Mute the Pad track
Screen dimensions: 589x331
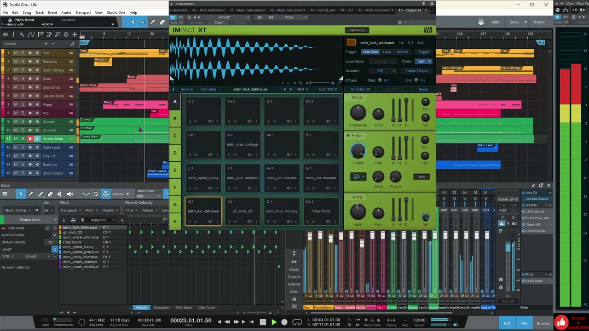pos(16,53)
